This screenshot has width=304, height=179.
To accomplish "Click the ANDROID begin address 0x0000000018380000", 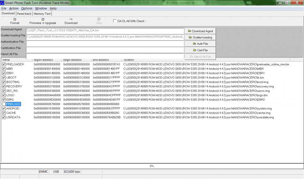I will coord(76,108).
